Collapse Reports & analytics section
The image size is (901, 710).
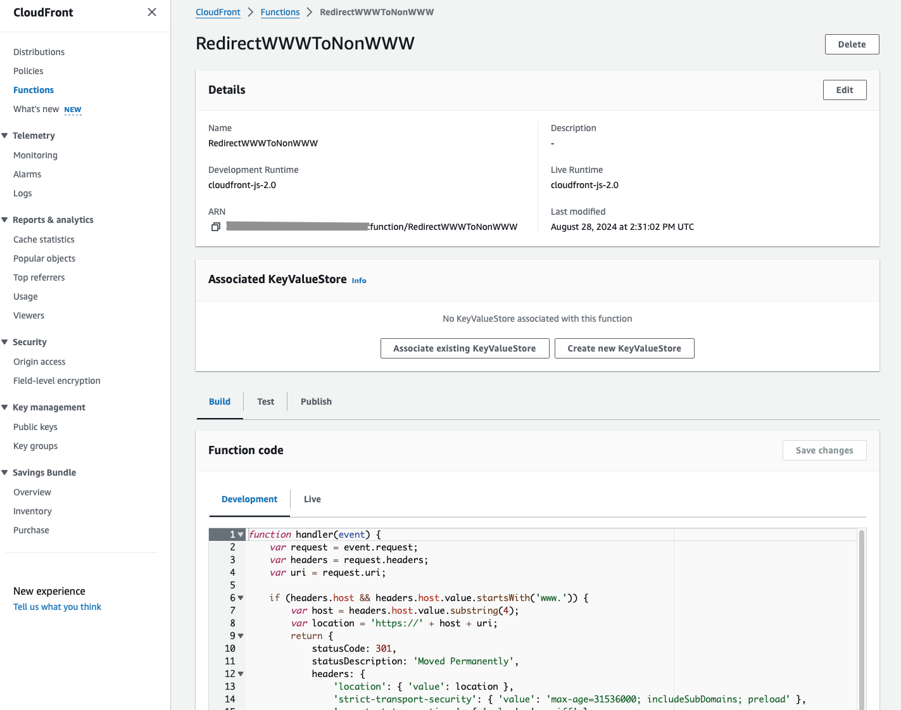pyautogui.click(x=5, y=220)
